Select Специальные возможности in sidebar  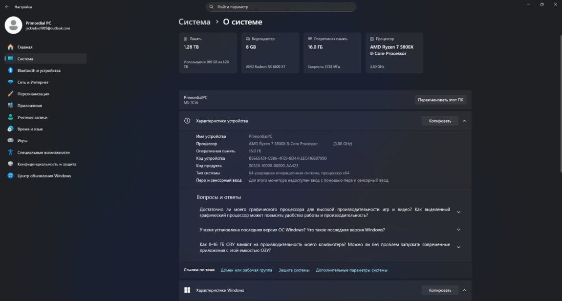43,152
